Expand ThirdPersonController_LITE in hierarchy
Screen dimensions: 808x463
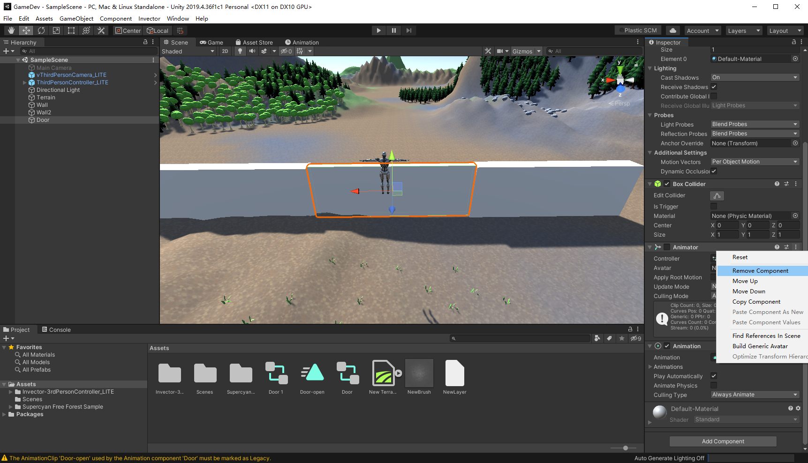tap(24, 82)
